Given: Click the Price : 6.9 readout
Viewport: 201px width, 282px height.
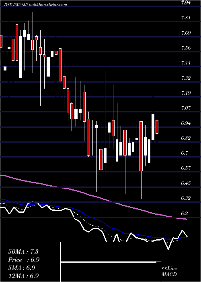Looking at the screenshot, I should [24, 260].
